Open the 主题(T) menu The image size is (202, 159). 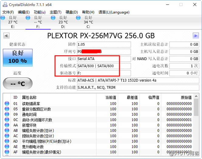(56, 12)
